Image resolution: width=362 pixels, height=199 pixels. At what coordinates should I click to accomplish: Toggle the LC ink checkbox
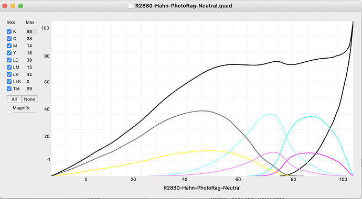point(9,60)
